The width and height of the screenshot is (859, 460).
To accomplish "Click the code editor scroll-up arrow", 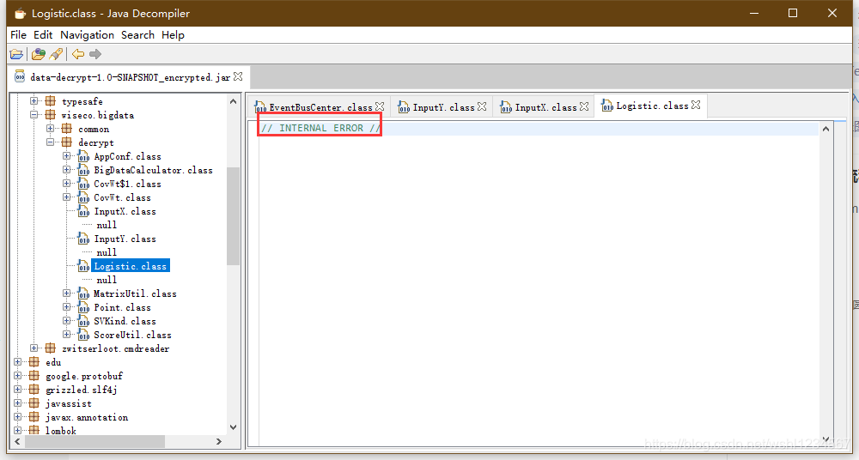I will coord(826,130).
